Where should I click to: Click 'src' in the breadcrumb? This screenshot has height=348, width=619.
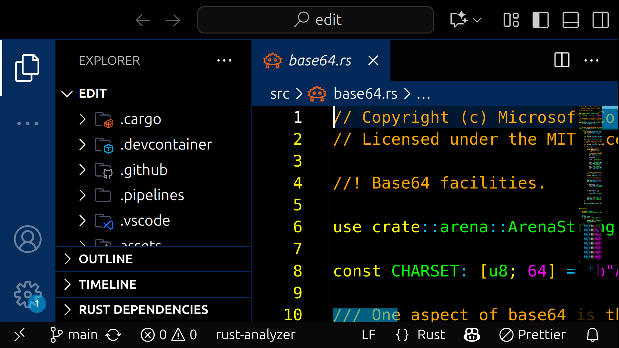coord(280,94)
